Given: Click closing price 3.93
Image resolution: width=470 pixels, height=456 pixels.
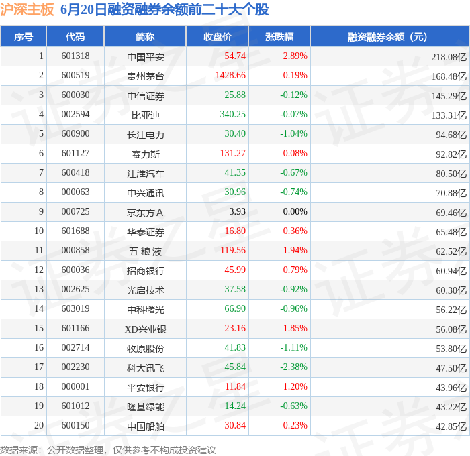Looking at the screenshot, I should 238,212.
